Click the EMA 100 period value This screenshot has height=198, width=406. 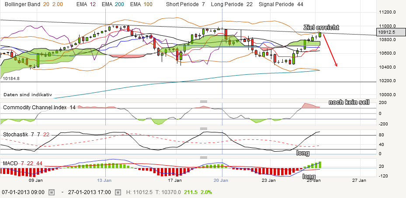pyautogui.click(x=148, y=4)
